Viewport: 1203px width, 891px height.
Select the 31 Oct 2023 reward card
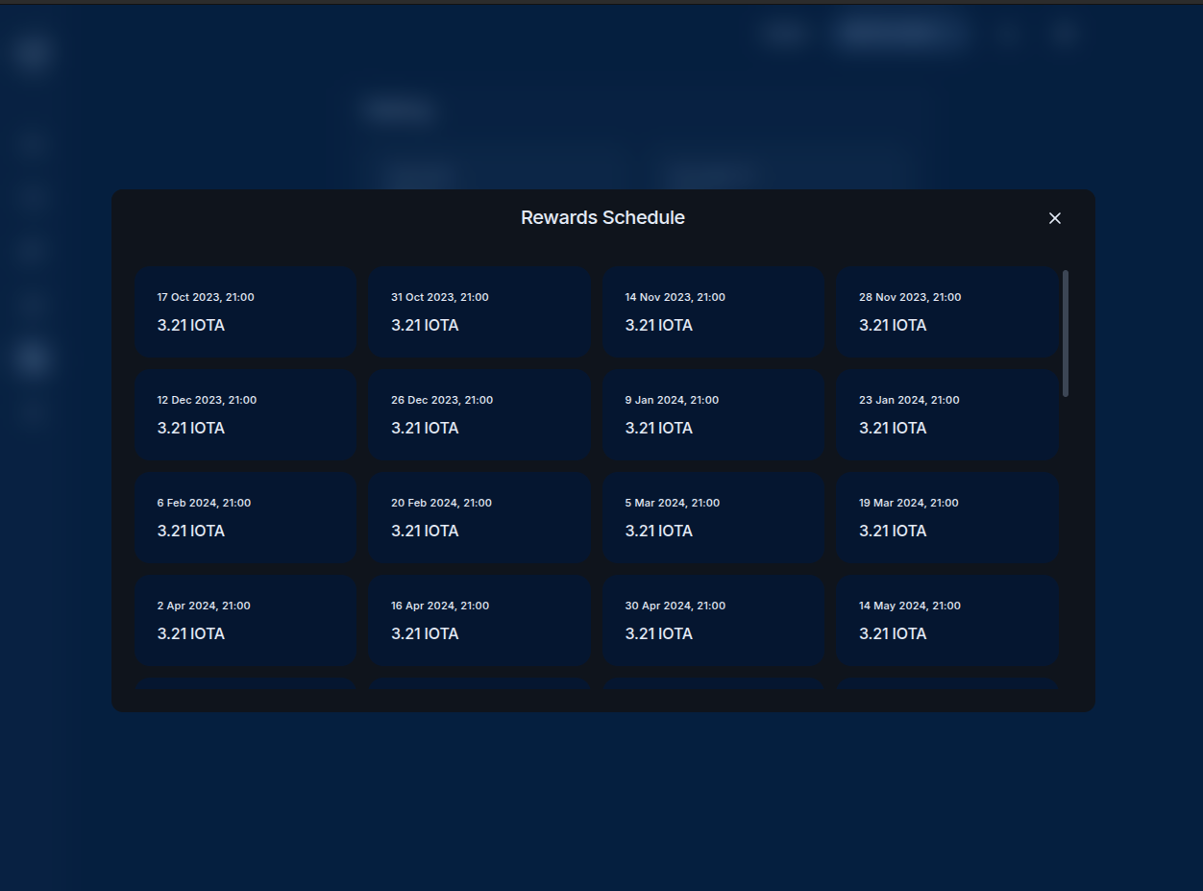coord(479,312)
